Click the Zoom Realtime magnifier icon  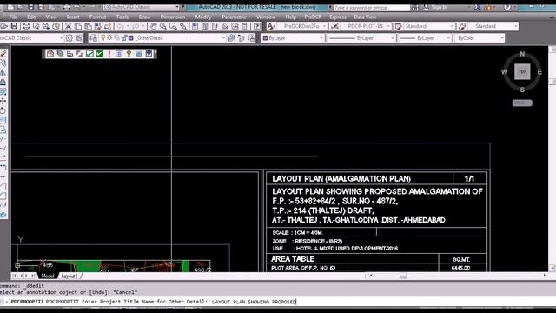[163, 26]
